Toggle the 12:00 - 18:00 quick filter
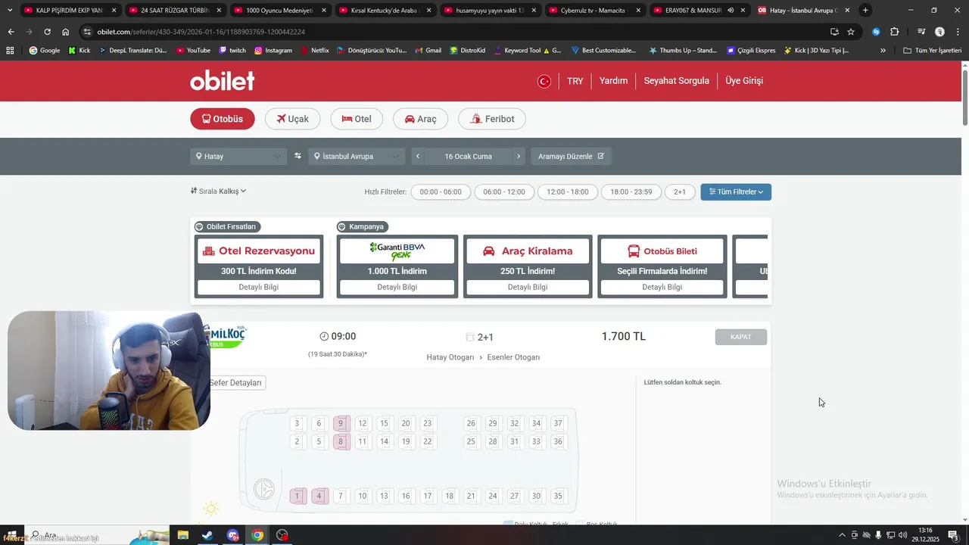This screenshot has width=969, height=545. tap(568, 192)
